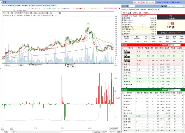Open the 關鍵券商 dropdown in 賣方15
This screenshot has width=185, height=133.
tap(174, 90)
